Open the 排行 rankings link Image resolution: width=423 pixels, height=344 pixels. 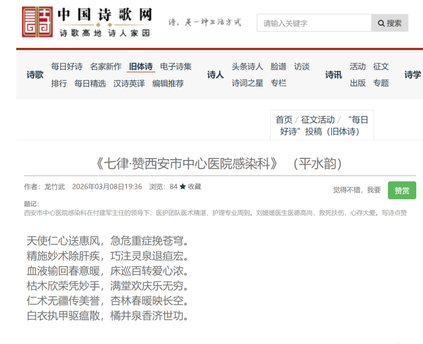pos(59,83)
